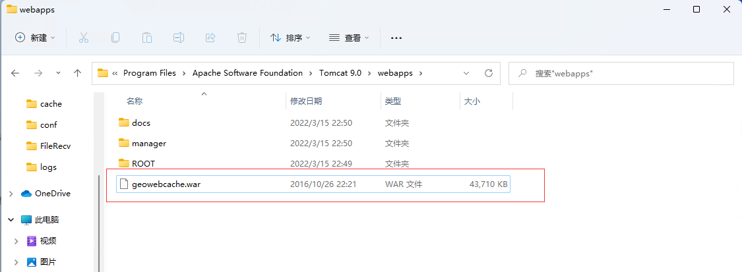Select the ROOT folder name
Image resolution: width=742 pixels, height=272 pixels.
[143, 164]
